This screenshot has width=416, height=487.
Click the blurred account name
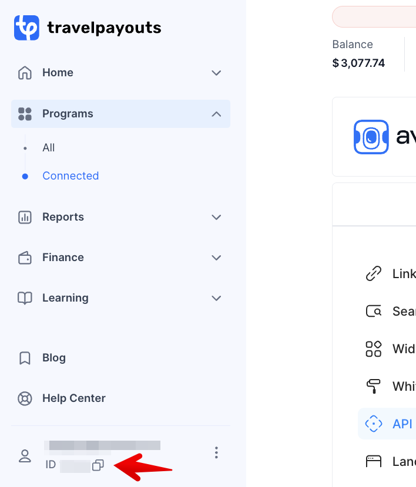(102, 445)
